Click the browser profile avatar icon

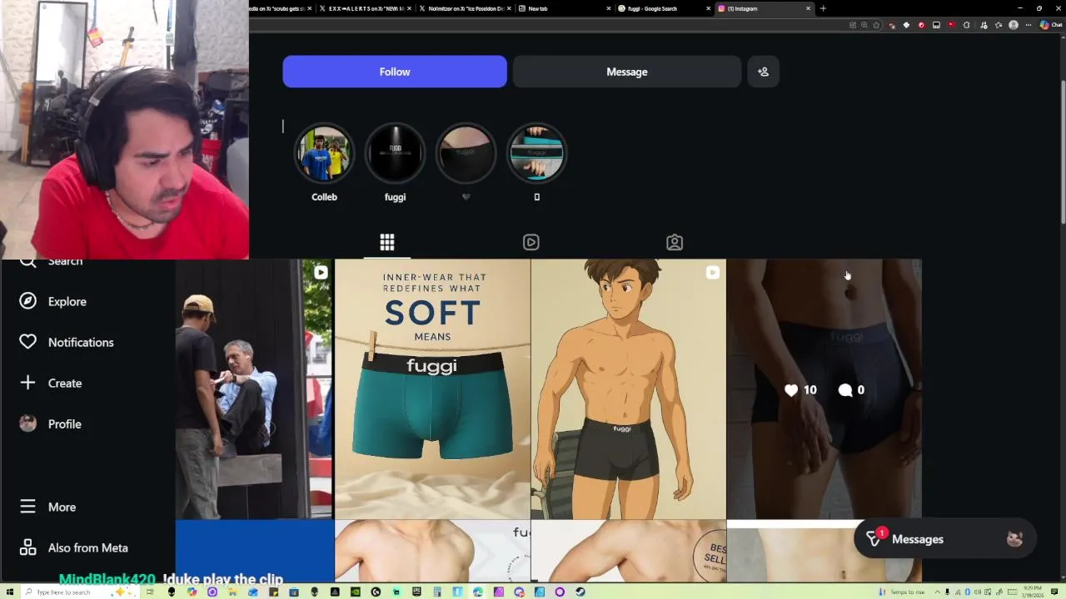coord(1014,25)
